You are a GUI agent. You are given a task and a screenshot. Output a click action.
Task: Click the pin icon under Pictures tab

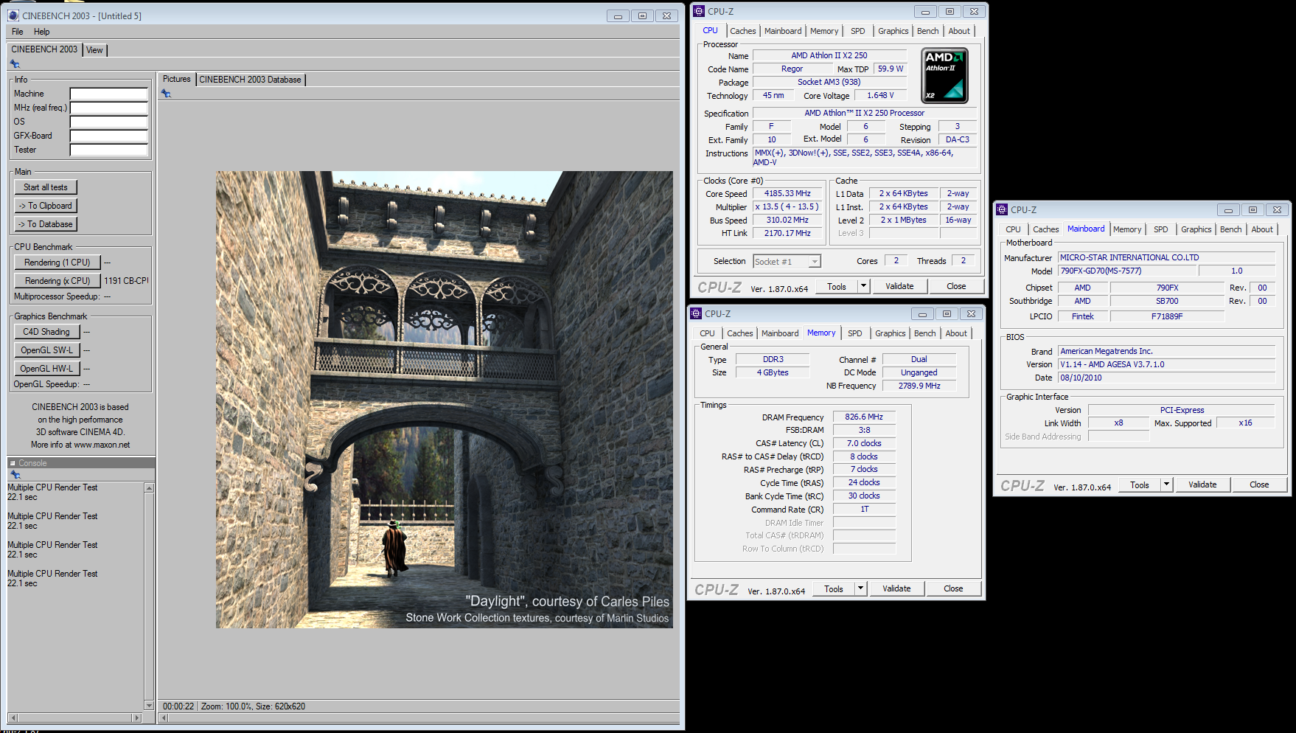[x=166, y=94]
